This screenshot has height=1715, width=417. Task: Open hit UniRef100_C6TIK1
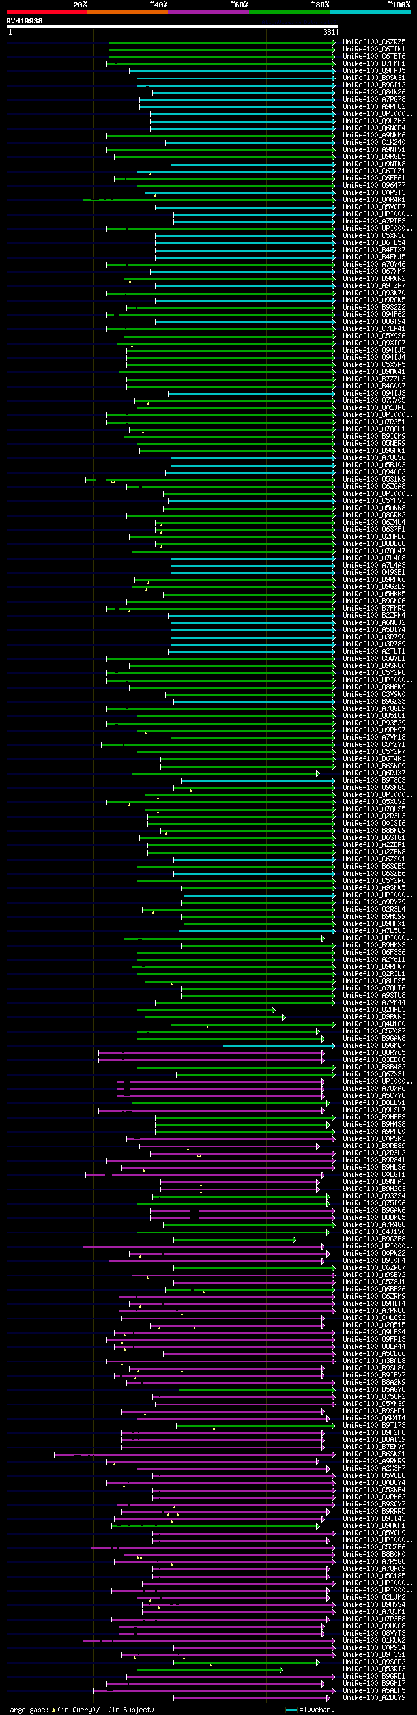374,50
